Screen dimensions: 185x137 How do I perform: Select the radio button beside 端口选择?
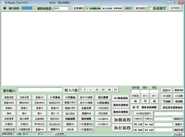click(x=5, y=8)
